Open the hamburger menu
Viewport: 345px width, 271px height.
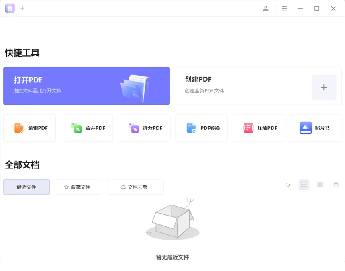click(x=284, y=8)
